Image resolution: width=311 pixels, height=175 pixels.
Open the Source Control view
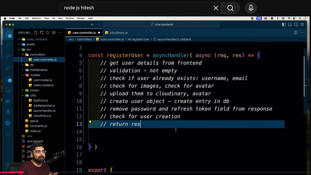tap(8, 56)
